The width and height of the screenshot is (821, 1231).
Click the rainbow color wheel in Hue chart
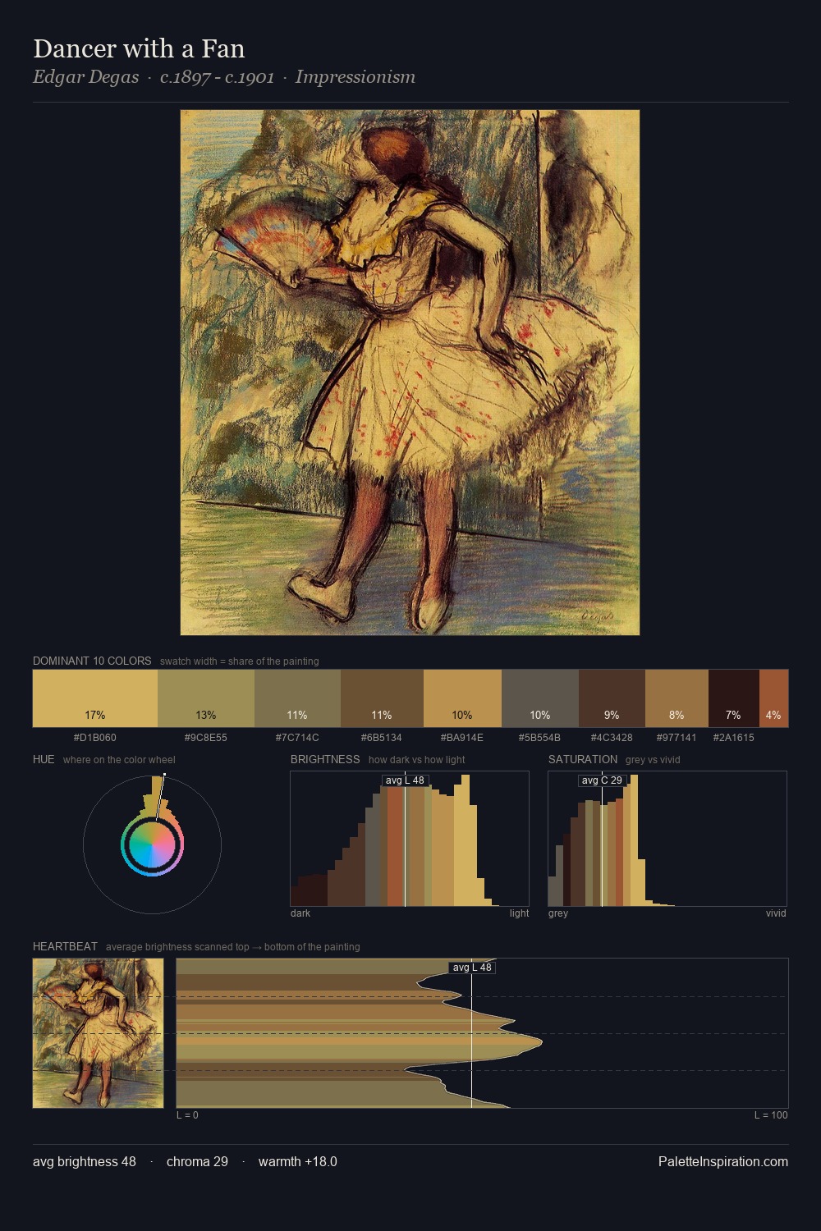(x=152, y=844)
